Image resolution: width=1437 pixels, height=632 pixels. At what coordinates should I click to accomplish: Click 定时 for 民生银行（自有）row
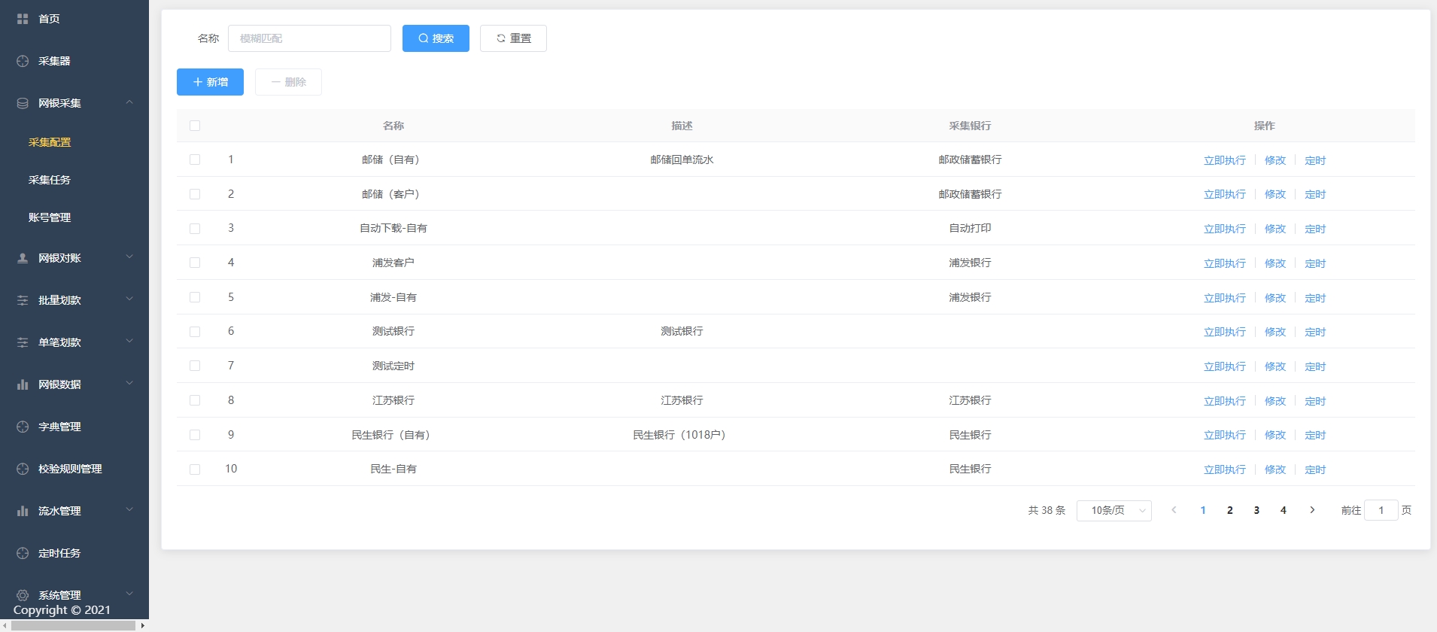1315,435
